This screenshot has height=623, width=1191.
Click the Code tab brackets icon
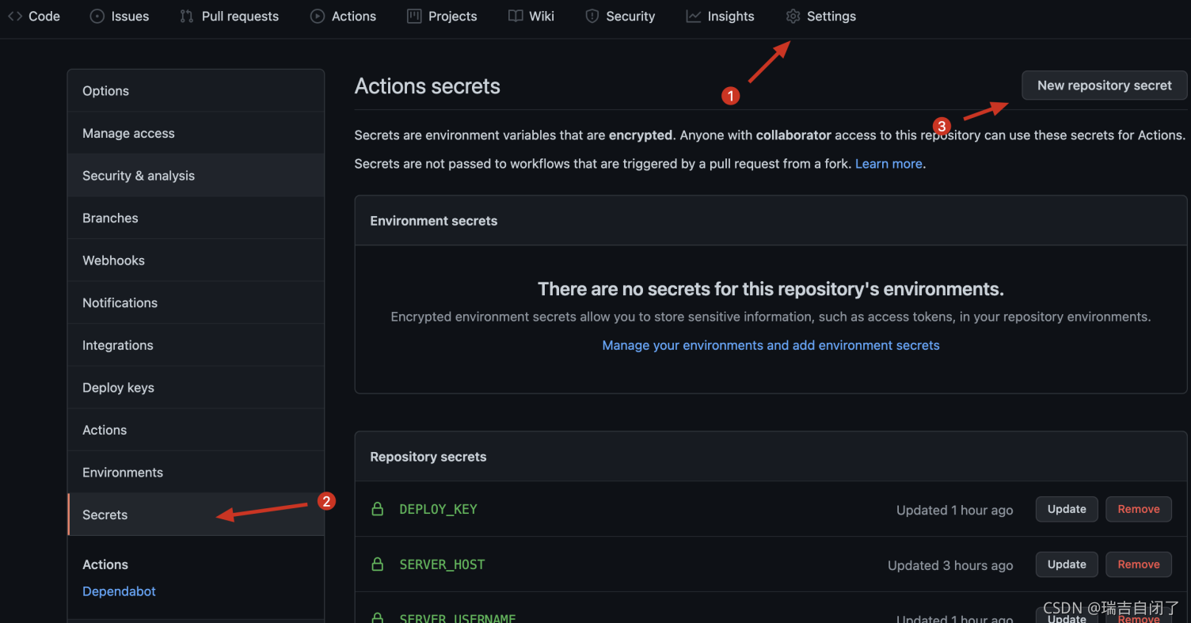[x=14, y=16]
